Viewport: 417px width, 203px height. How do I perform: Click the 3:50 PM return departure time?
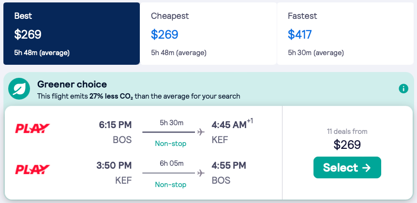tap(115, 166)
